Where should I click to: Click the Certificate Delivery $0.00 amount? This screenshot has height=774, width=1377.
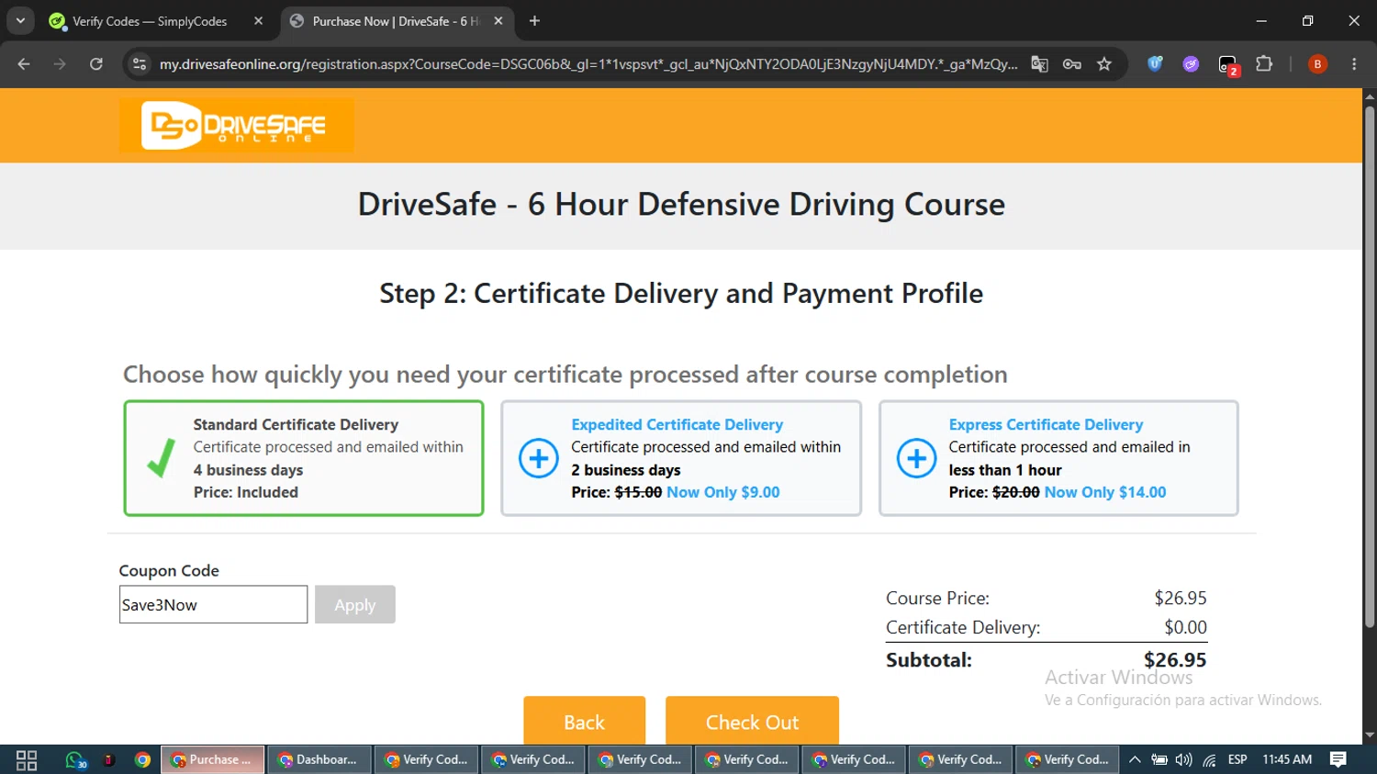click(x=1185, y=628)
